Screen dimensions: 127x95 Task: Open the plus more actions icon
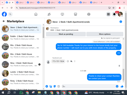47,86
